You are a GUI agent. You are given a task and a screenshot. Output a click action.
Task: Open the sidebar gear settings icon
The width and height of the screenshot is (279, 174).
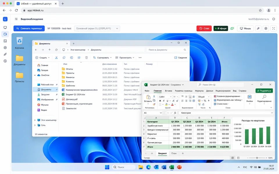point(5,48)
